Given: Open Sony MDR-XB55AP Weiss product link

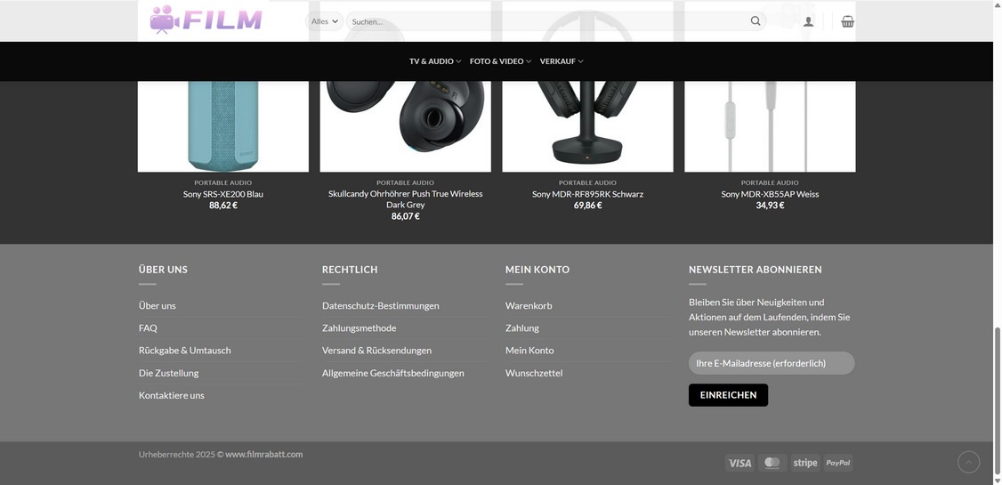Looking at the screenshot, I should (x=770, y=194).
